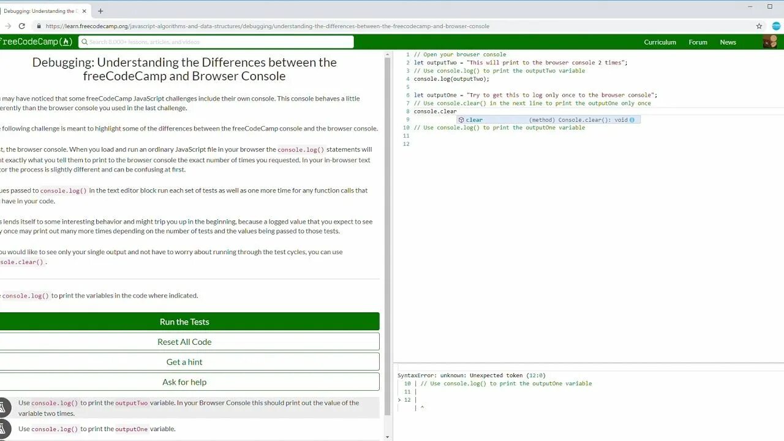The image size is (784, 441).
Task: Click line 10 comment in editor
Action: [499, 127]
